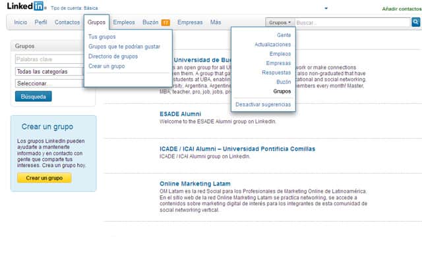Click the LinkedIn logo
The image size is (422, 263).
pyautogui.click(x=25, y=6)
